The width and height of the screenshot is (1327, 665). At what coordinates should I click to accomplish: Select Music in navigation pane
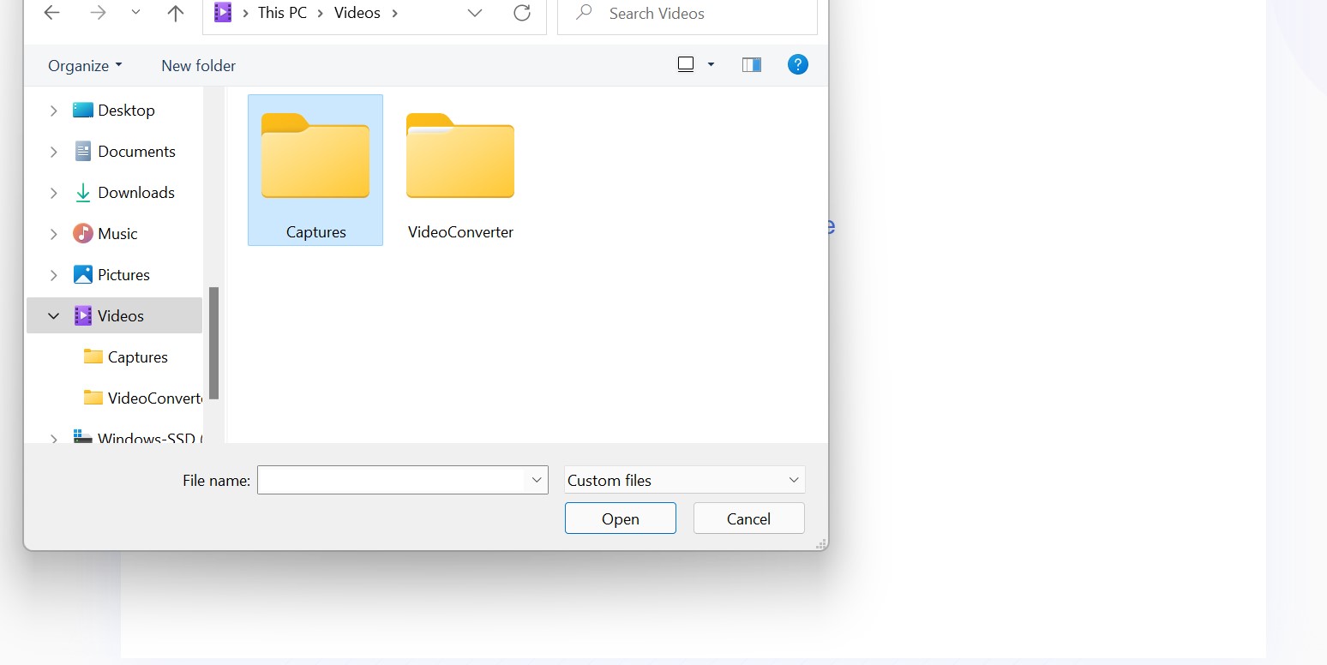[x=117, y=233]
